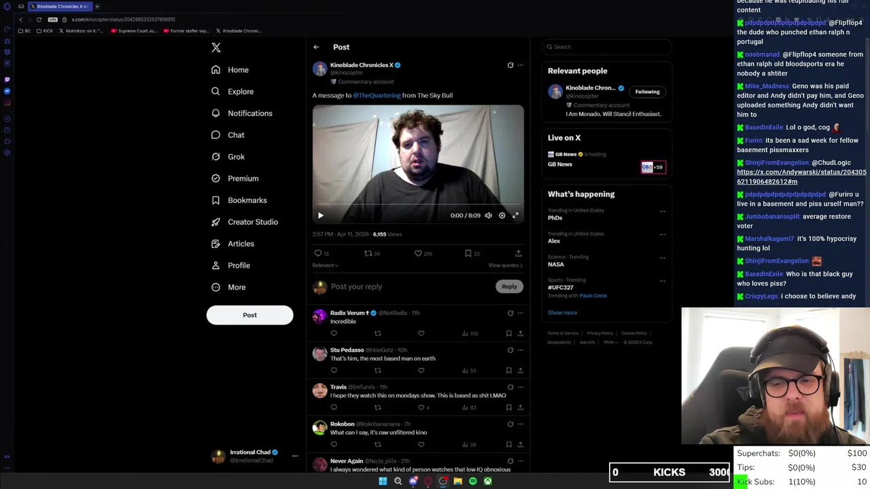Click Show more under What's happening
This screenshot has width=870, height=489.
coord(562,313)
